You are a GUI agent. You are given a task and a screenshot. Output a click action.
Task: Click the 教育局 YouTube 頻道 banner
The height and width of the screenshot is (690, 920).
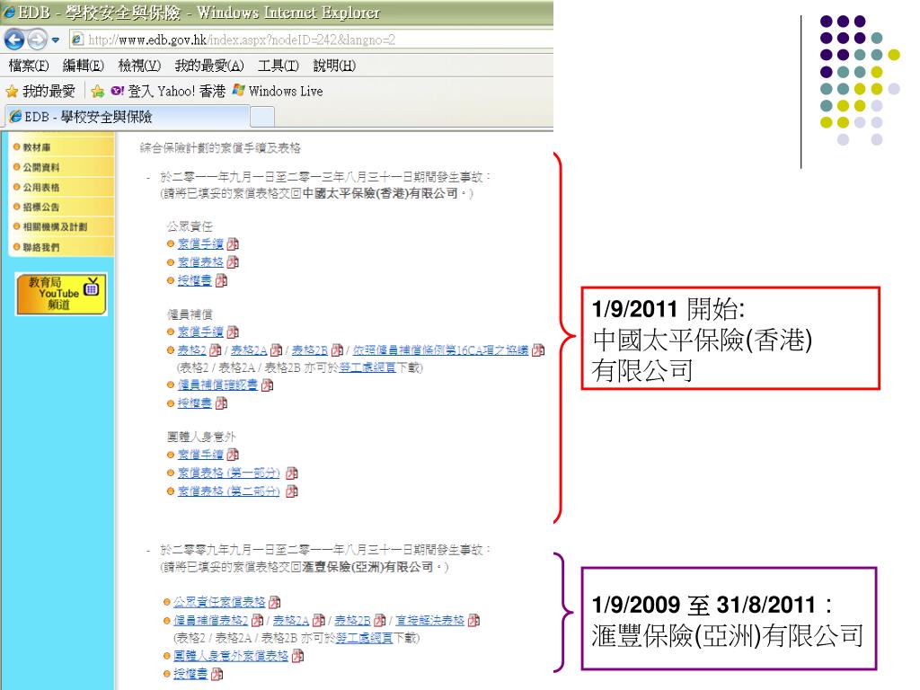[x=61, y=294]
